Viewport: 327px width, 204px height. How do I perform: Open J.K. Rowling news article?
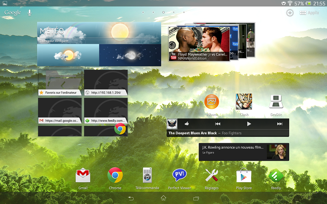[244, 152]
